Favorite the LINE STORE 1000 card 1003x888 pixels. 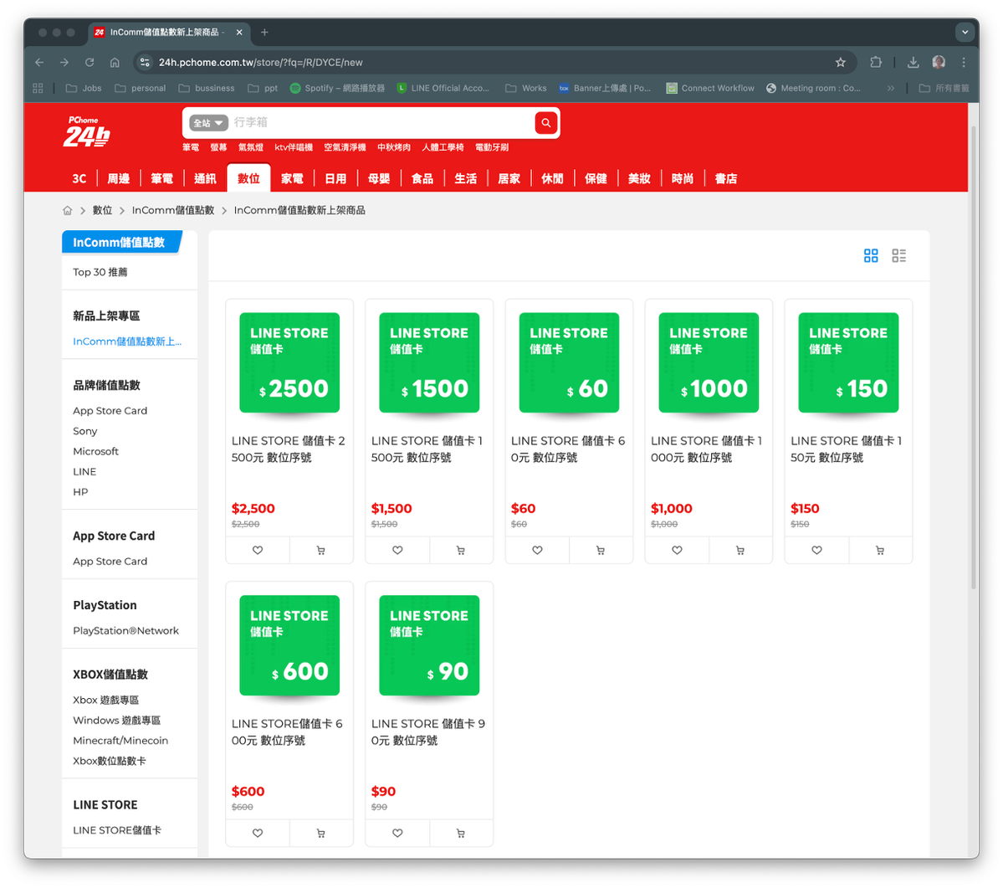[677, 550]
